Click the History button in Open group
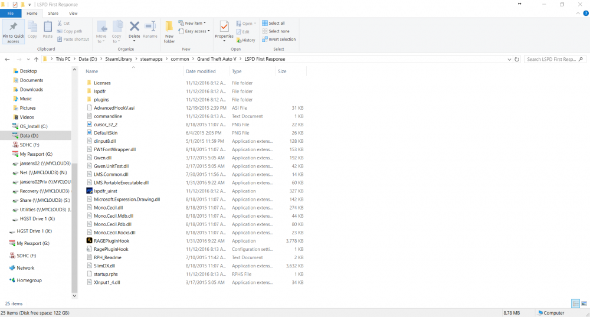The height and width of the screenshot is (317, 590). point(246,40)
